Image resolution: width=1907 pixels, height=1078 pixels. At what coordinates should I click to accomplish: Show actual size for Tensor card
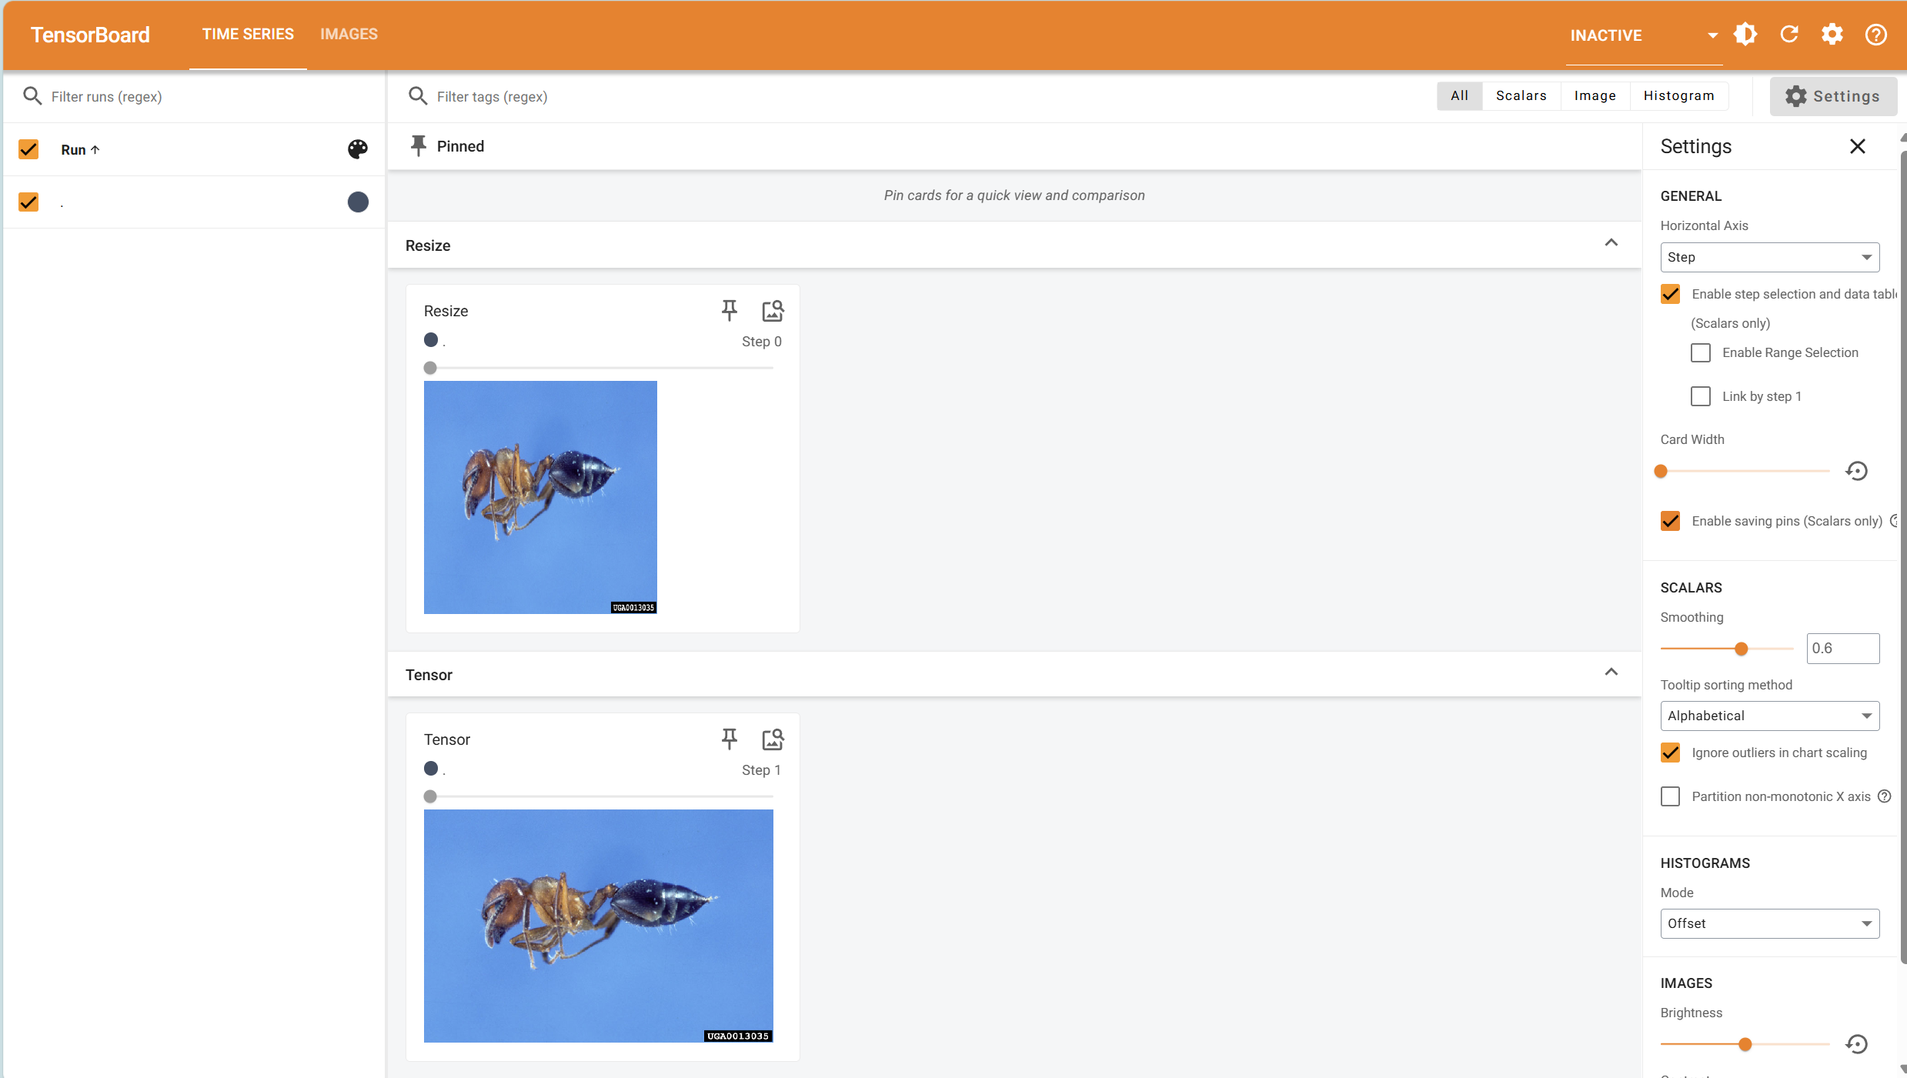click(x=773, y=739)
